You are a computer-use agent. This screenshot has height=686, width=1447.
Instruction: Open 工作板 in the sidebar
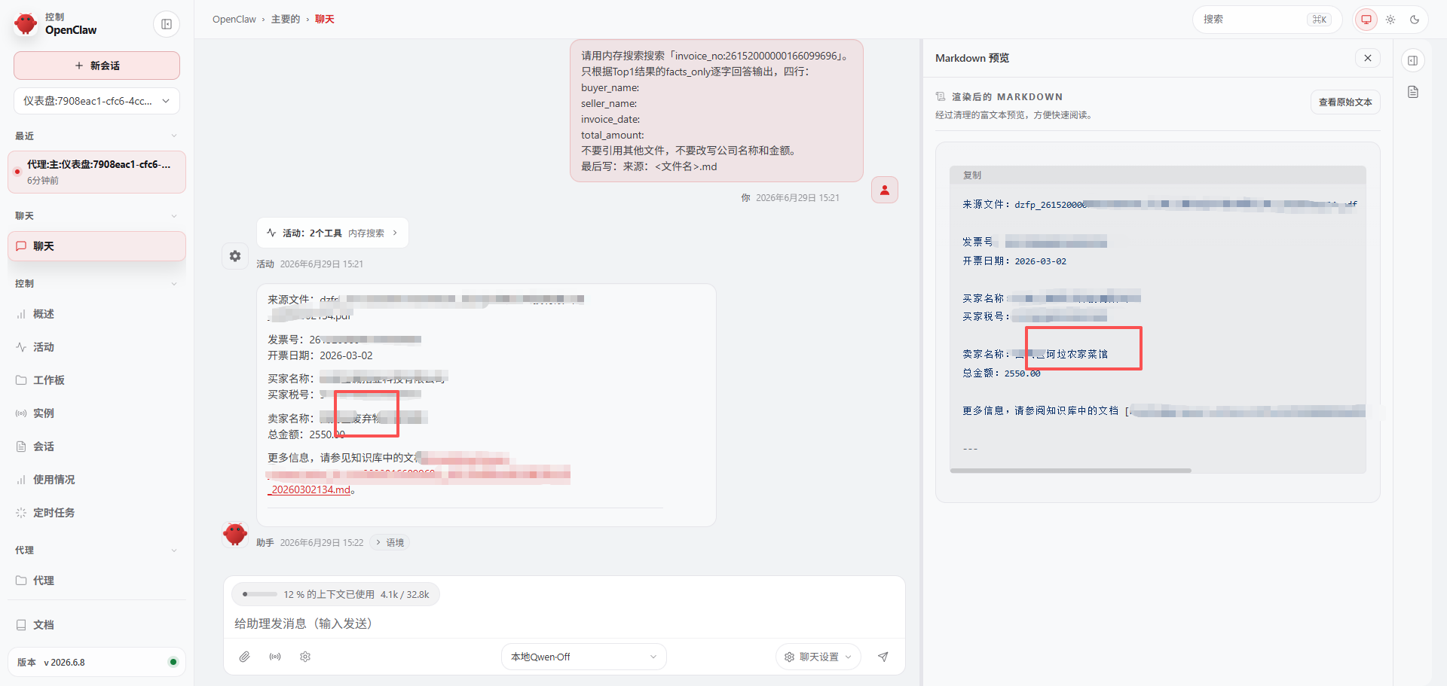[96, 380]
